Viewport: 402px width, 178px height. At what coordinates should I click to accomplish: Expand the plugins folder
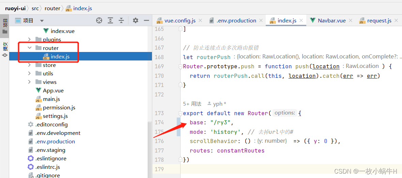[x=30, y=40]
